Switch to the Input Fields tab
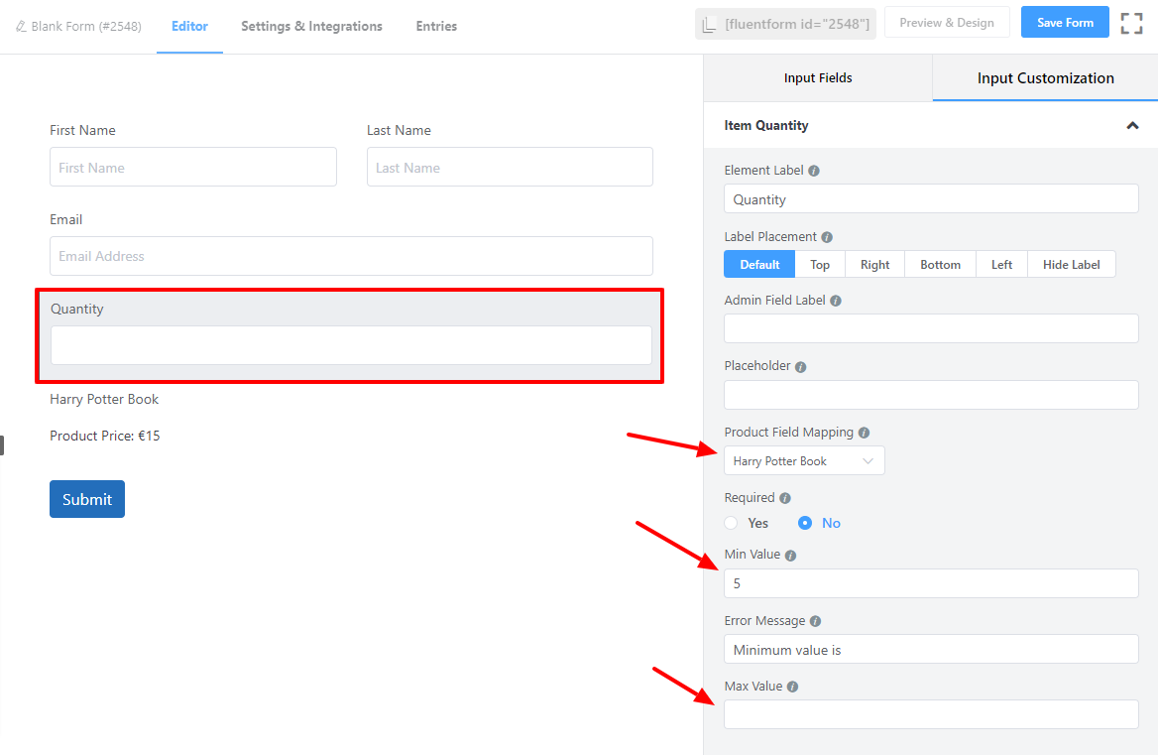 coord(818,77)
